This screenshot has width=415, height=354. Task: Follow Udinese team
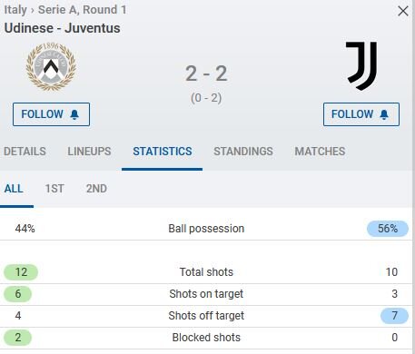pos(51,114)
